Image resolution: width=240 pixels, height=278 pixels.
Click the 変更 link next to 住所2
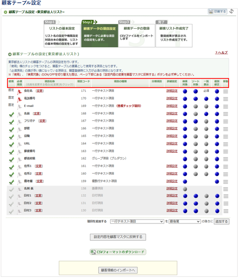point(39,174)
